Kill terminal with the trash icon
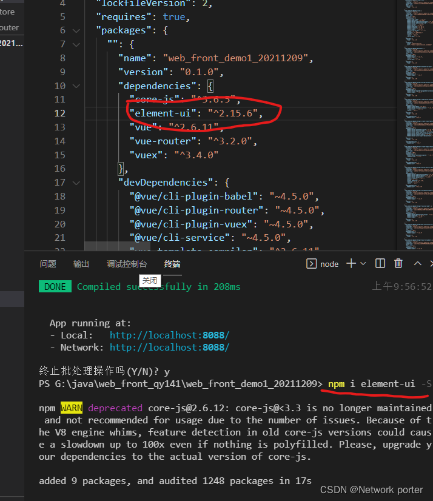 point(398,264)
